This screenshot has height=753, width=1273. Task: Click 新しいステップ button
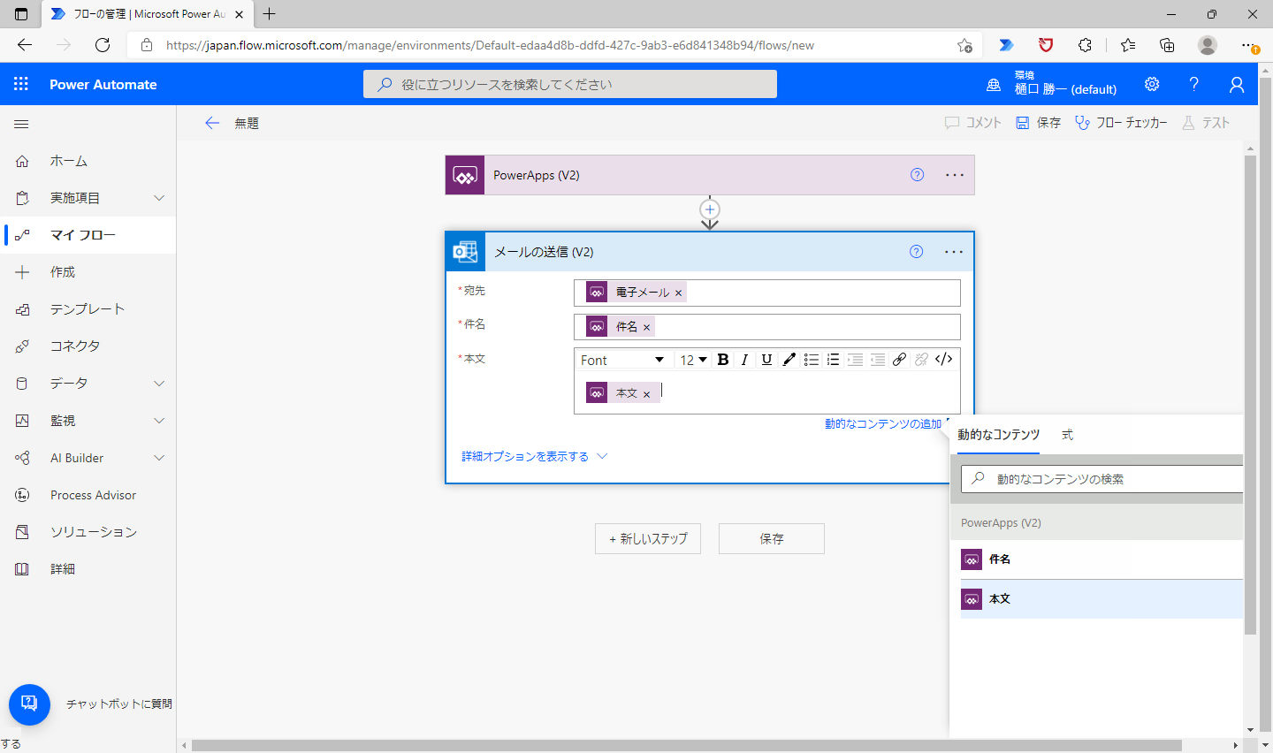tap(648, 538)
